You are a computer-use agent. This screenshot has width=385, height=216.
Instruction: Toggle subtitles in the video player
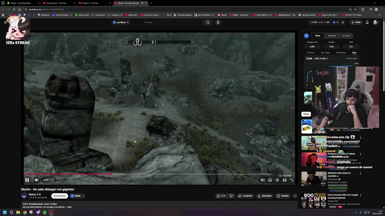click(270, 180)
